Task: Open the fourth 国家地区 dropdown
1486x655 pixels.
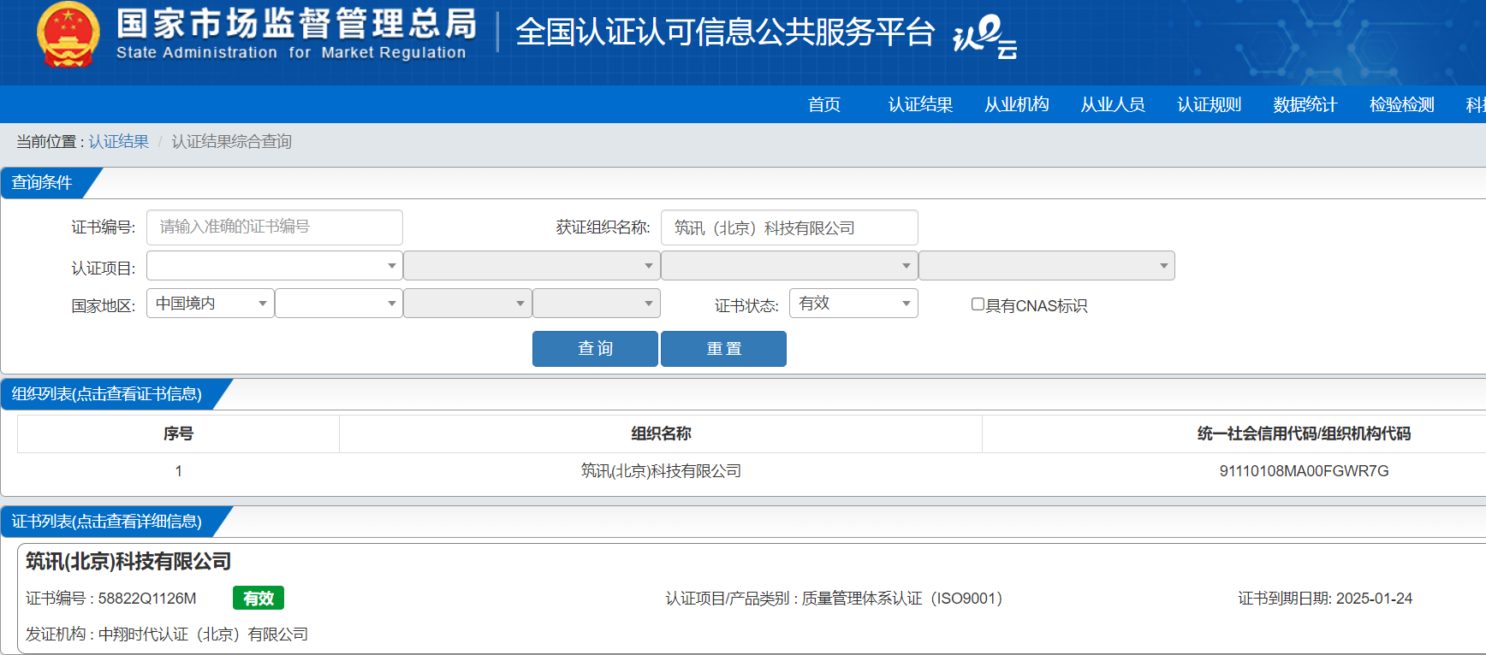Action: click(x=596, y=304)
